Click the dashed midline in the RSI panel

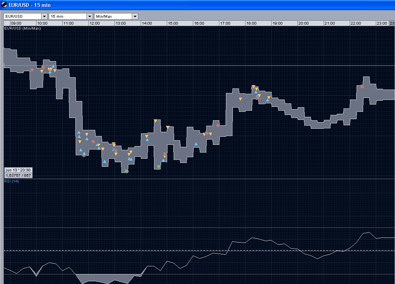click(x=192, y=251)
